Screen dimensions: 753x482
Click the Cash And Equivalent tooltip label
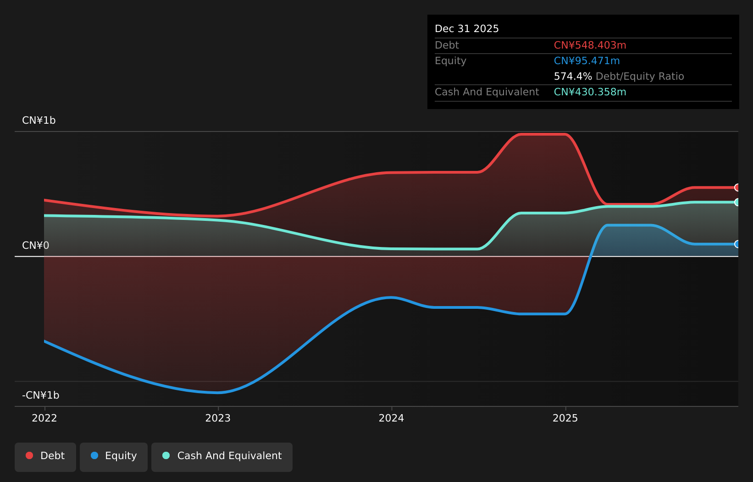point(487,92)
